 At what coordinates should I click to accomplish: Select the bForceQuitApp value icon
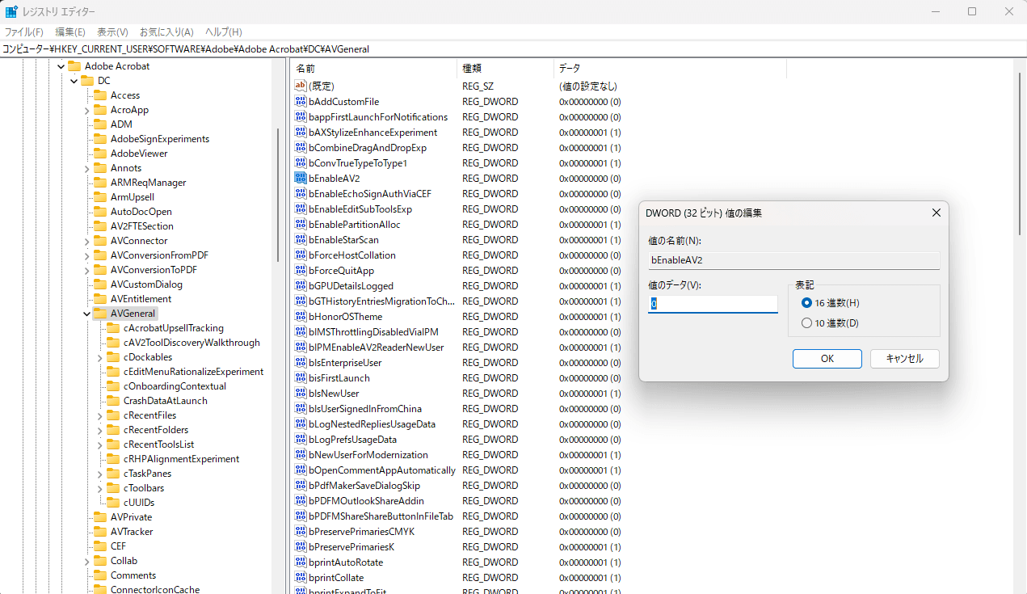(x=301, y=271)
